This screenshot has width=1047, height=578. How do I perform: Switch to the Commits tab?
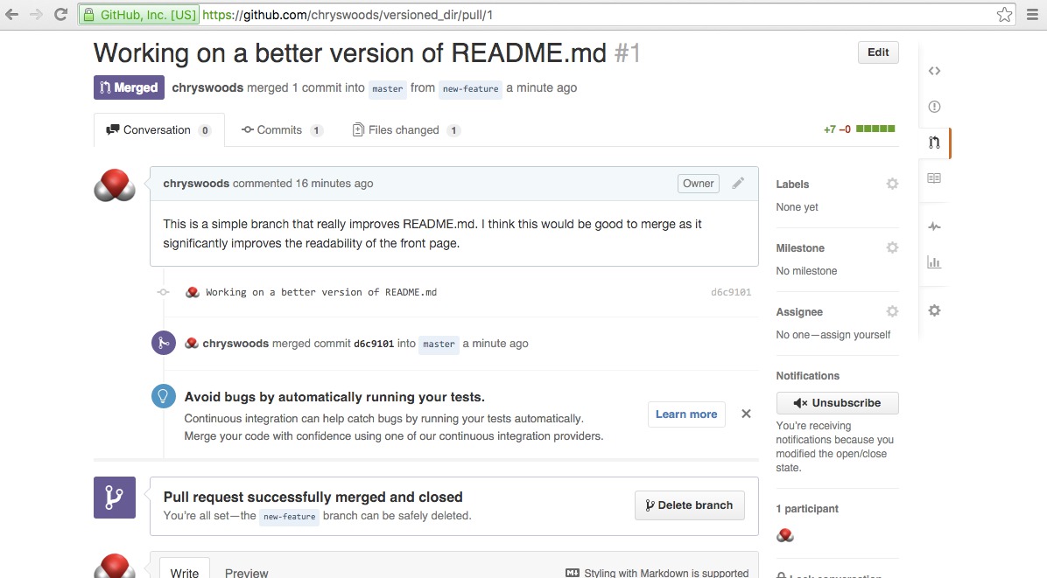tap(283, 130)
